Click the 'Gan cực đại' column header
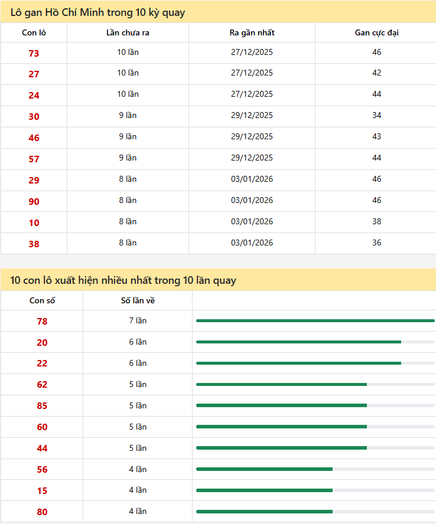The height and width of the screenshot is (524, 436). [x=376, y=32]
